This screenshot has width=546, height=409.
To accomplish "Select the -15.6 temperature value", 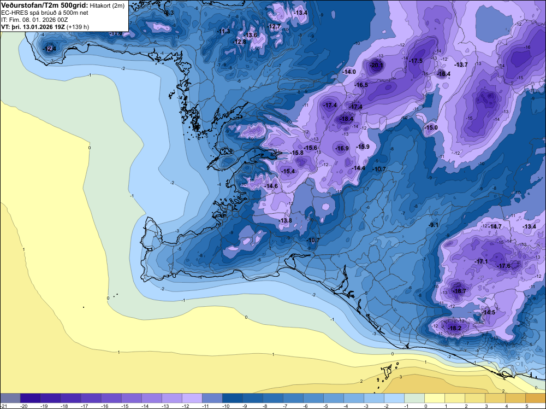I will (310, 148).
